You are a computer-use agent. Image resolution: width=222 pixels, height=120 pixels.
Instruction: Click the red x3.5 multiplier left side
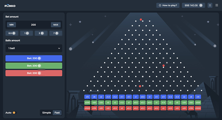coord(115,108)
